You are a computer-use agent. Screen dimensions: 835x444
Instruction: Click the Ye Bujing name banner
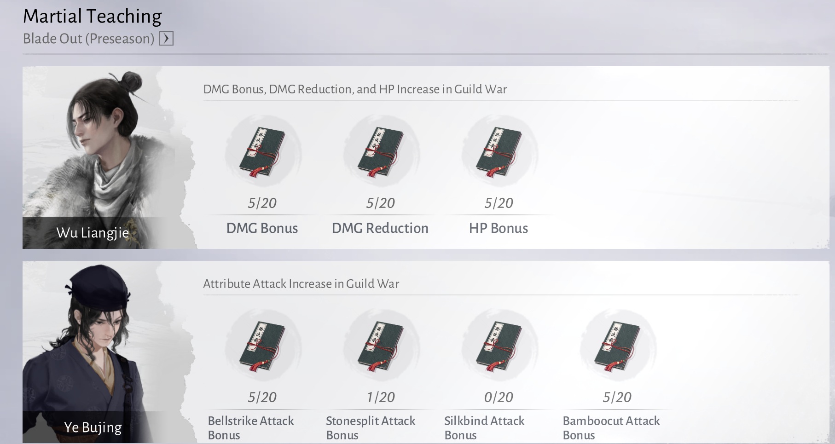93,427
